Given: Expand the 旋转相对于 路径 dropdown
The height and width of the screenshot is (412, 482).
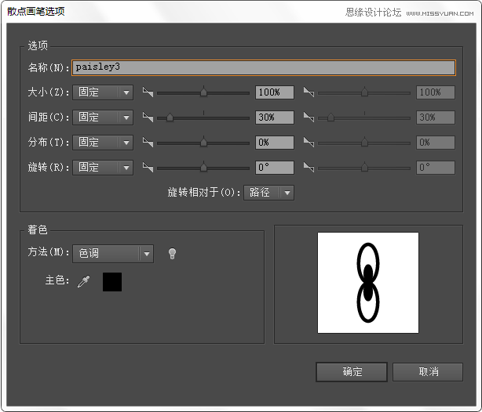Looking at the screenshot, I should point(268,192).
